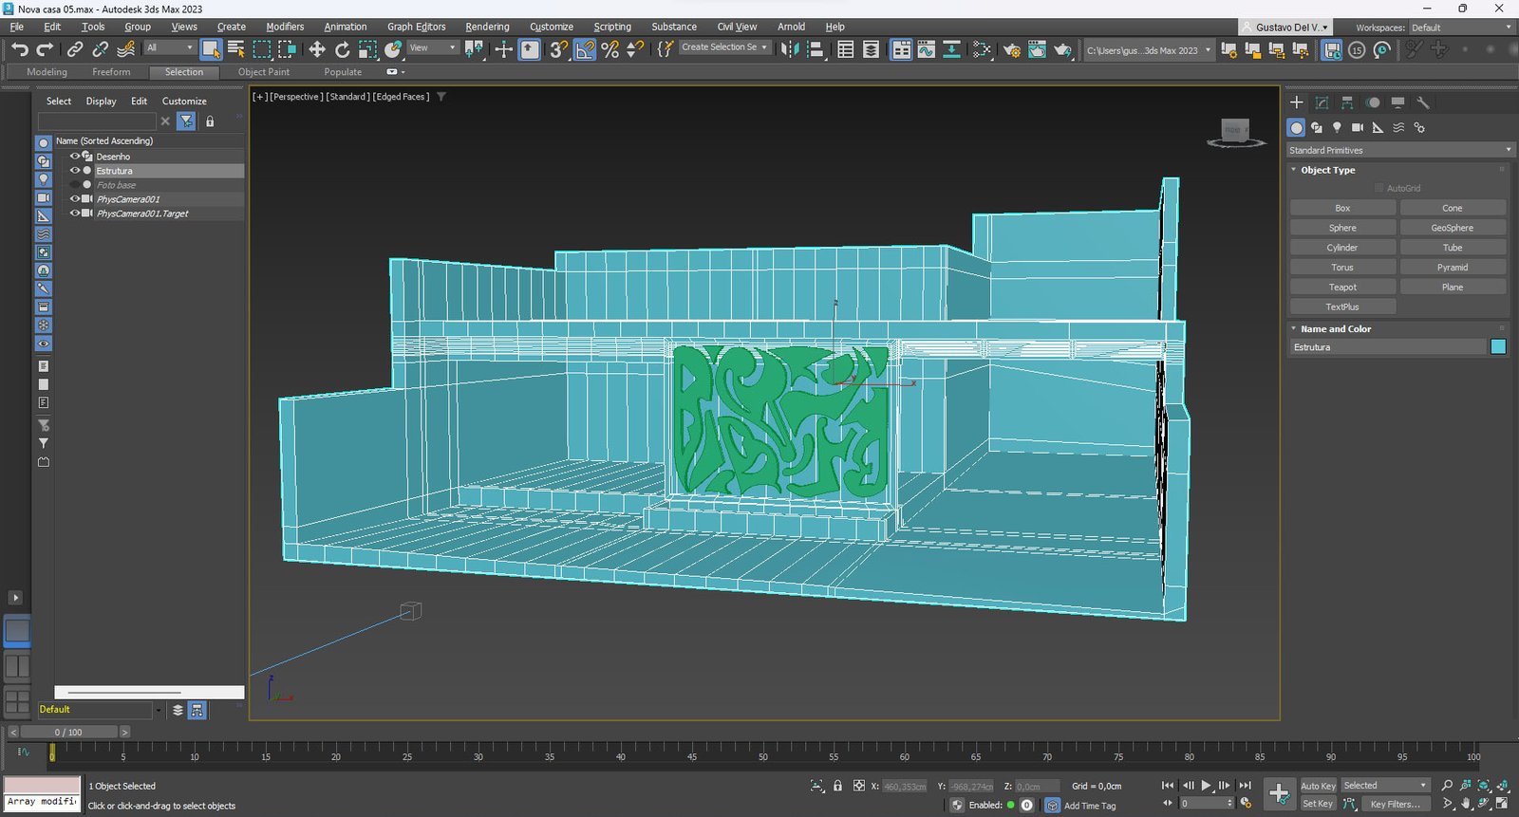The image size is (1519, 817).
Task: Activate the Select Object tool
Action: click(211, 49)
